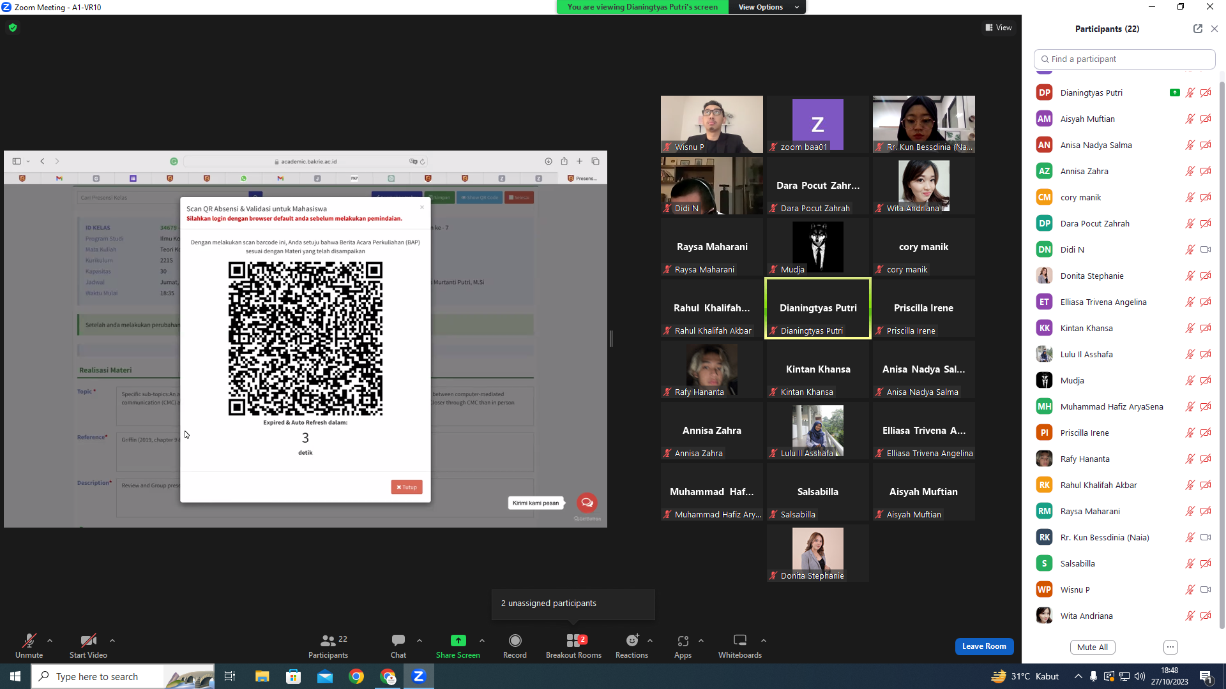Select Wisnu P video thumbnail

point(712,124)
